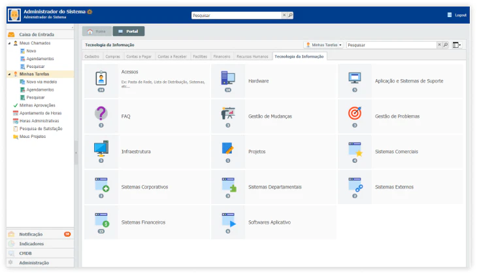This screenshot has width=477, height=274.
Task: Expand the Notificação panel
Action: pyautogui.click(x=40, y=234)
